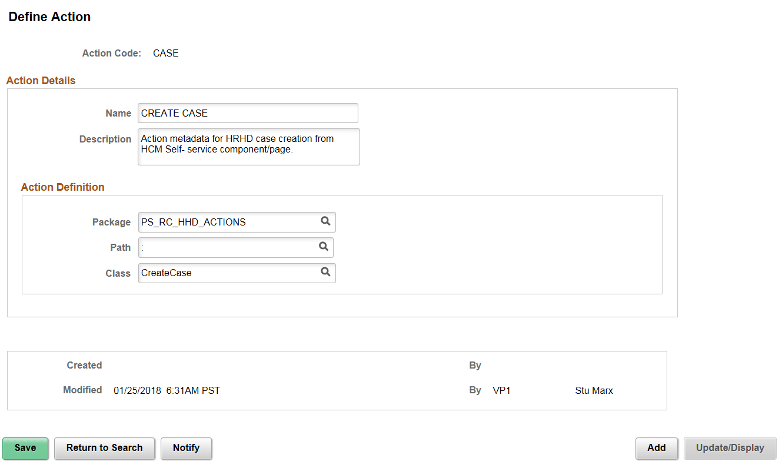Click the name Stu Marx

pyautogui.click(x=594, y=390)
